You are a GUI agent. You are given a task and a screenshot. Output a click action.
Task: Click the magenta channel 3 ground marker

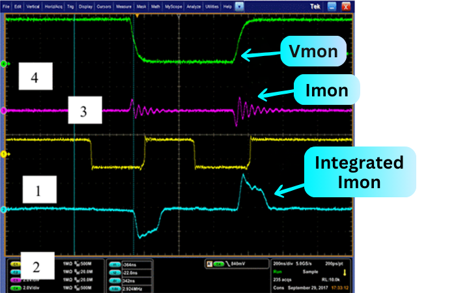(x=4, y=111)
